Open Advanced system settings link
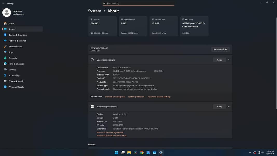Screen dimensions: 277x156 [159, 96]
